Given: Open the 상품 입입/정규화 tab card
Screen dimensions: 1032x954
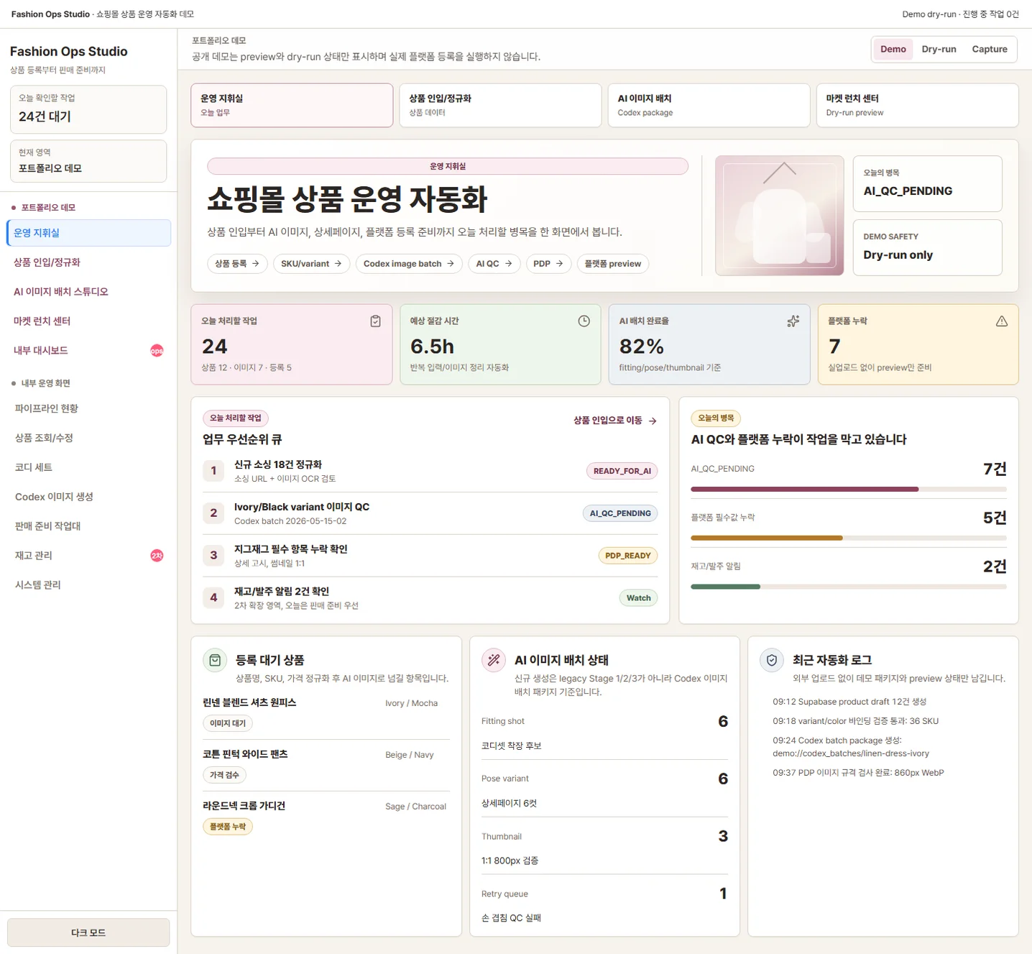Looking at the screenshot, I should (500, 105).
